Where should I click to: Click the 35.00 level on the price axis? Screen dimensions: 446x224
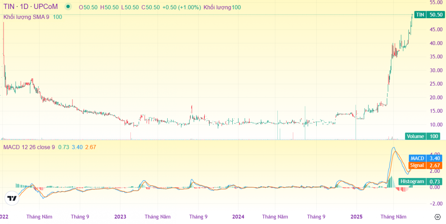click(x=436, y=57)
